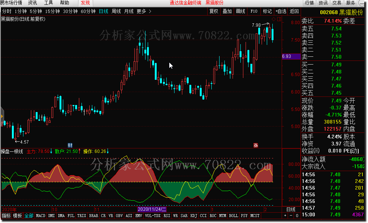The width and height of the screenshot is (368, 223).
Task: Apply the CR indicator
Action: [x=103, y=216]
